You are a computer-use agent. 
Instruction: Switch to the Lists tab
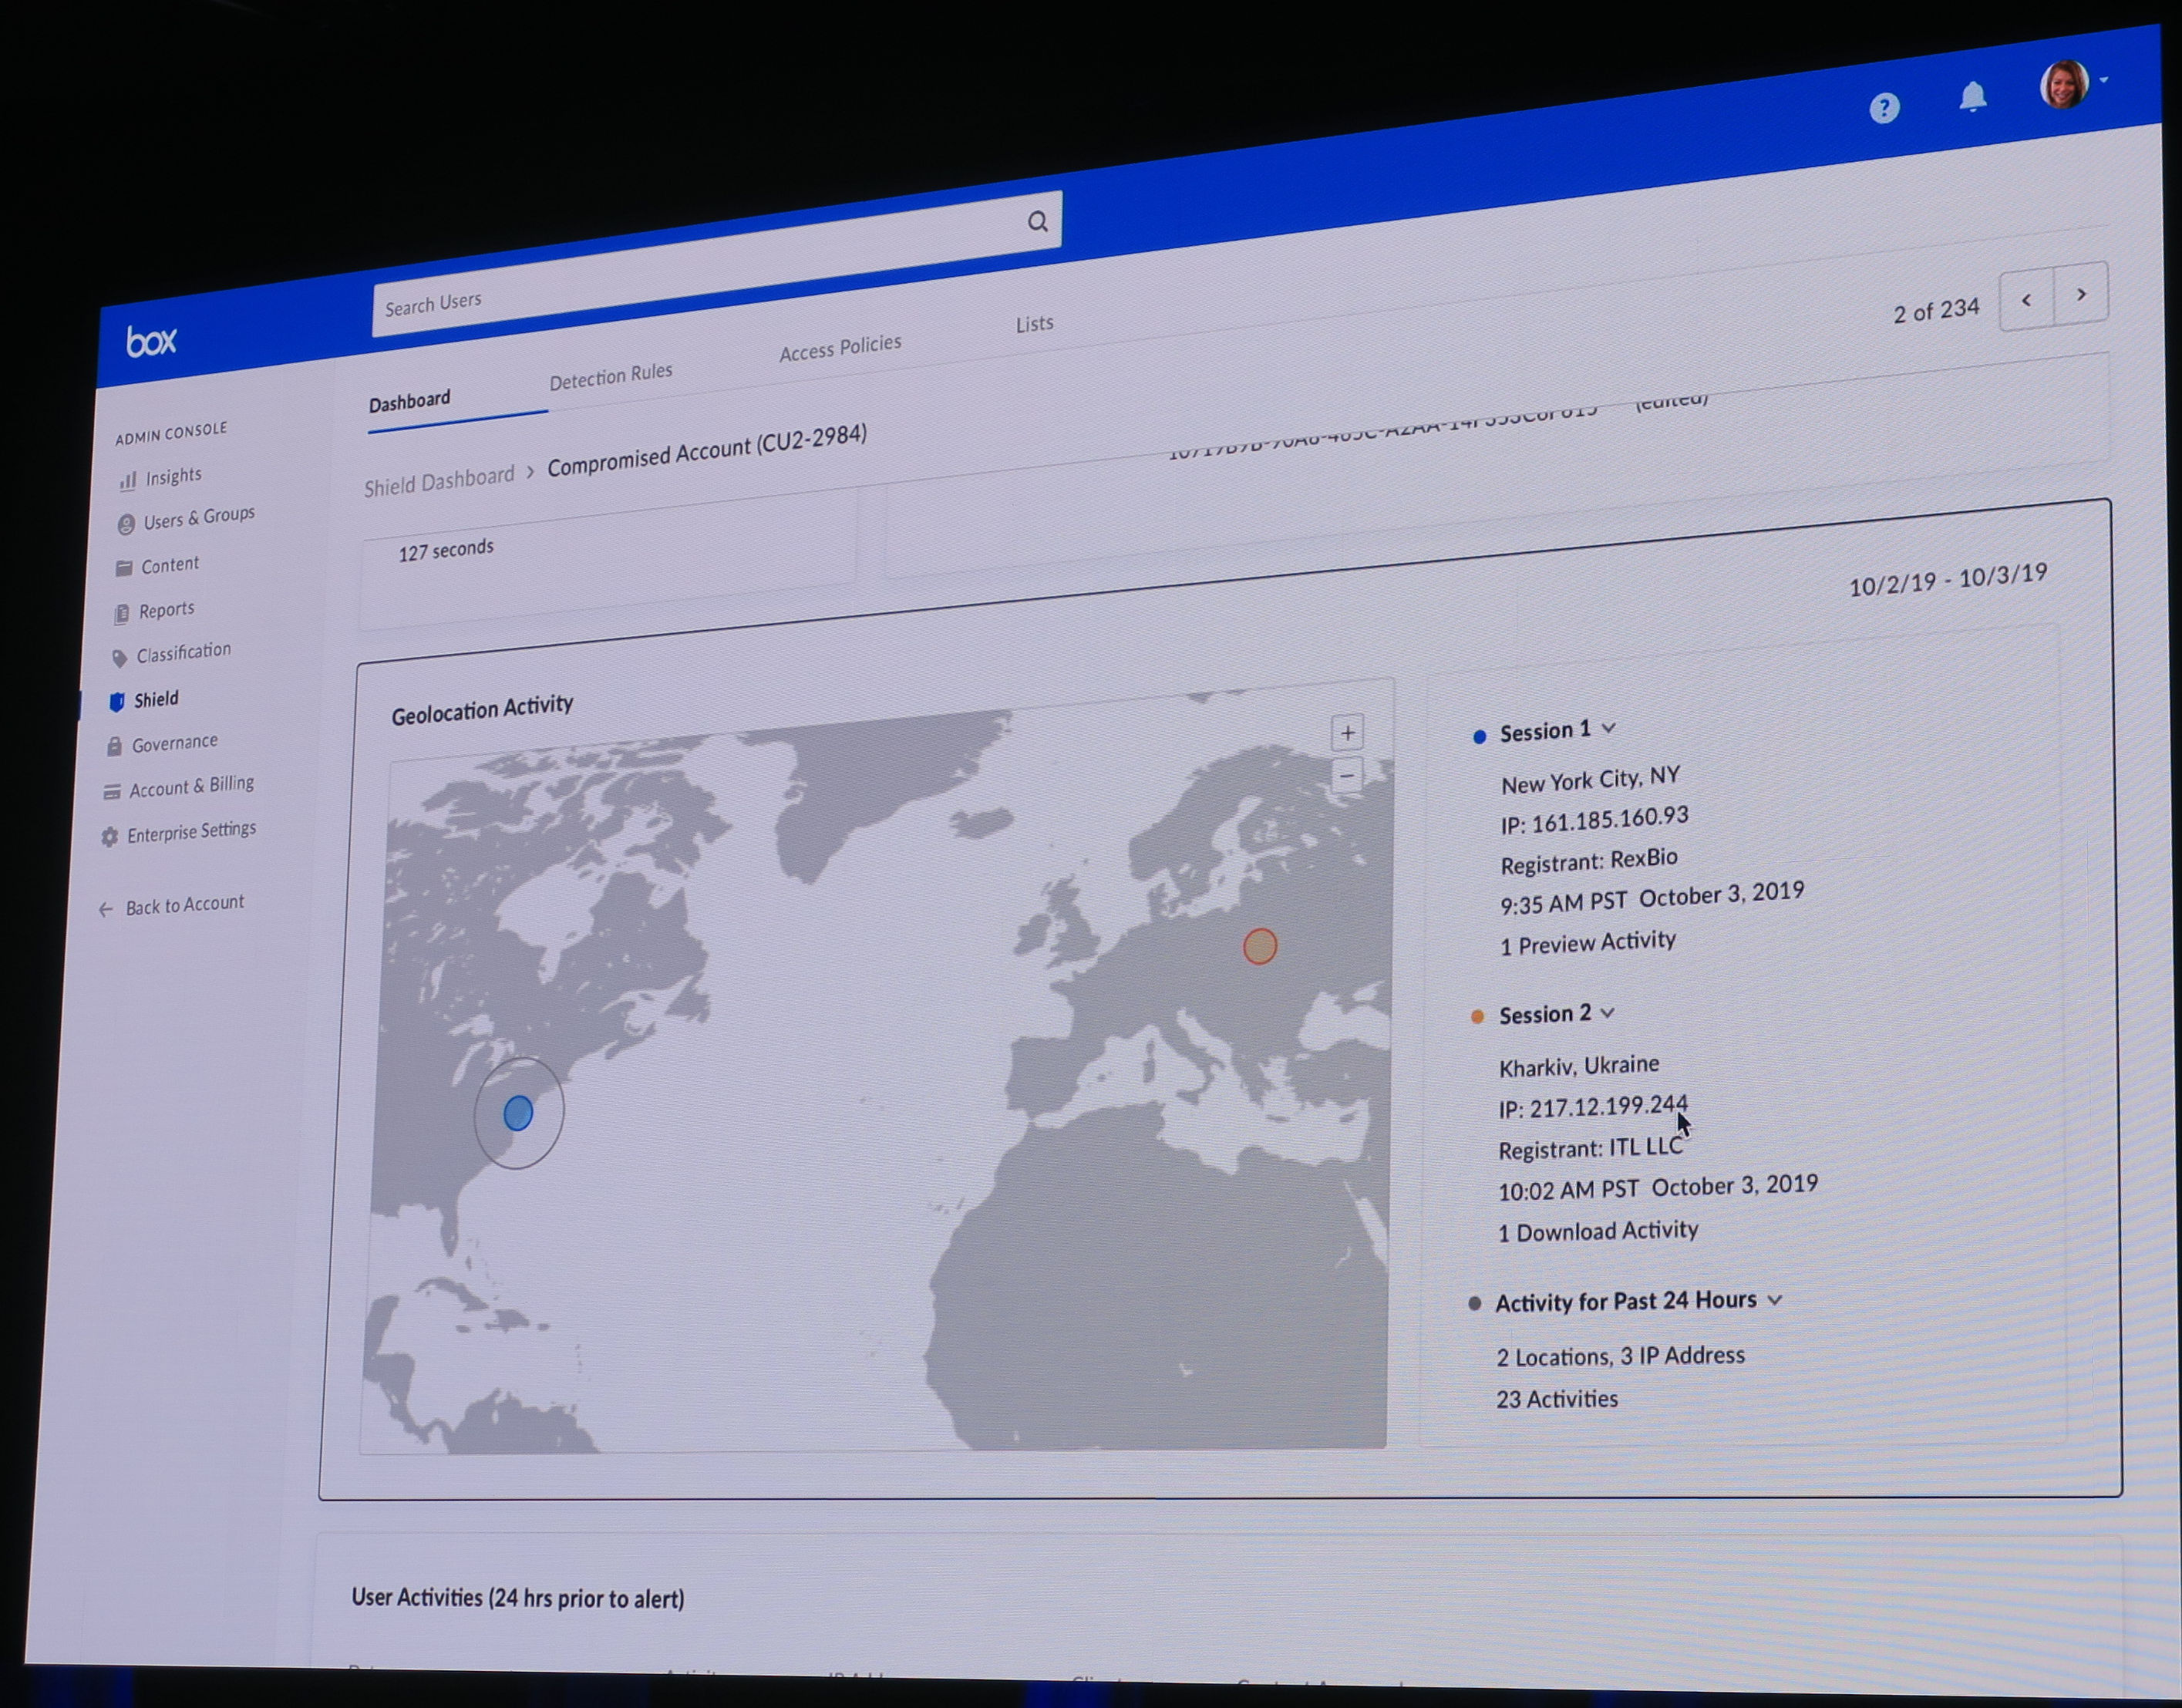[1034, 324]
